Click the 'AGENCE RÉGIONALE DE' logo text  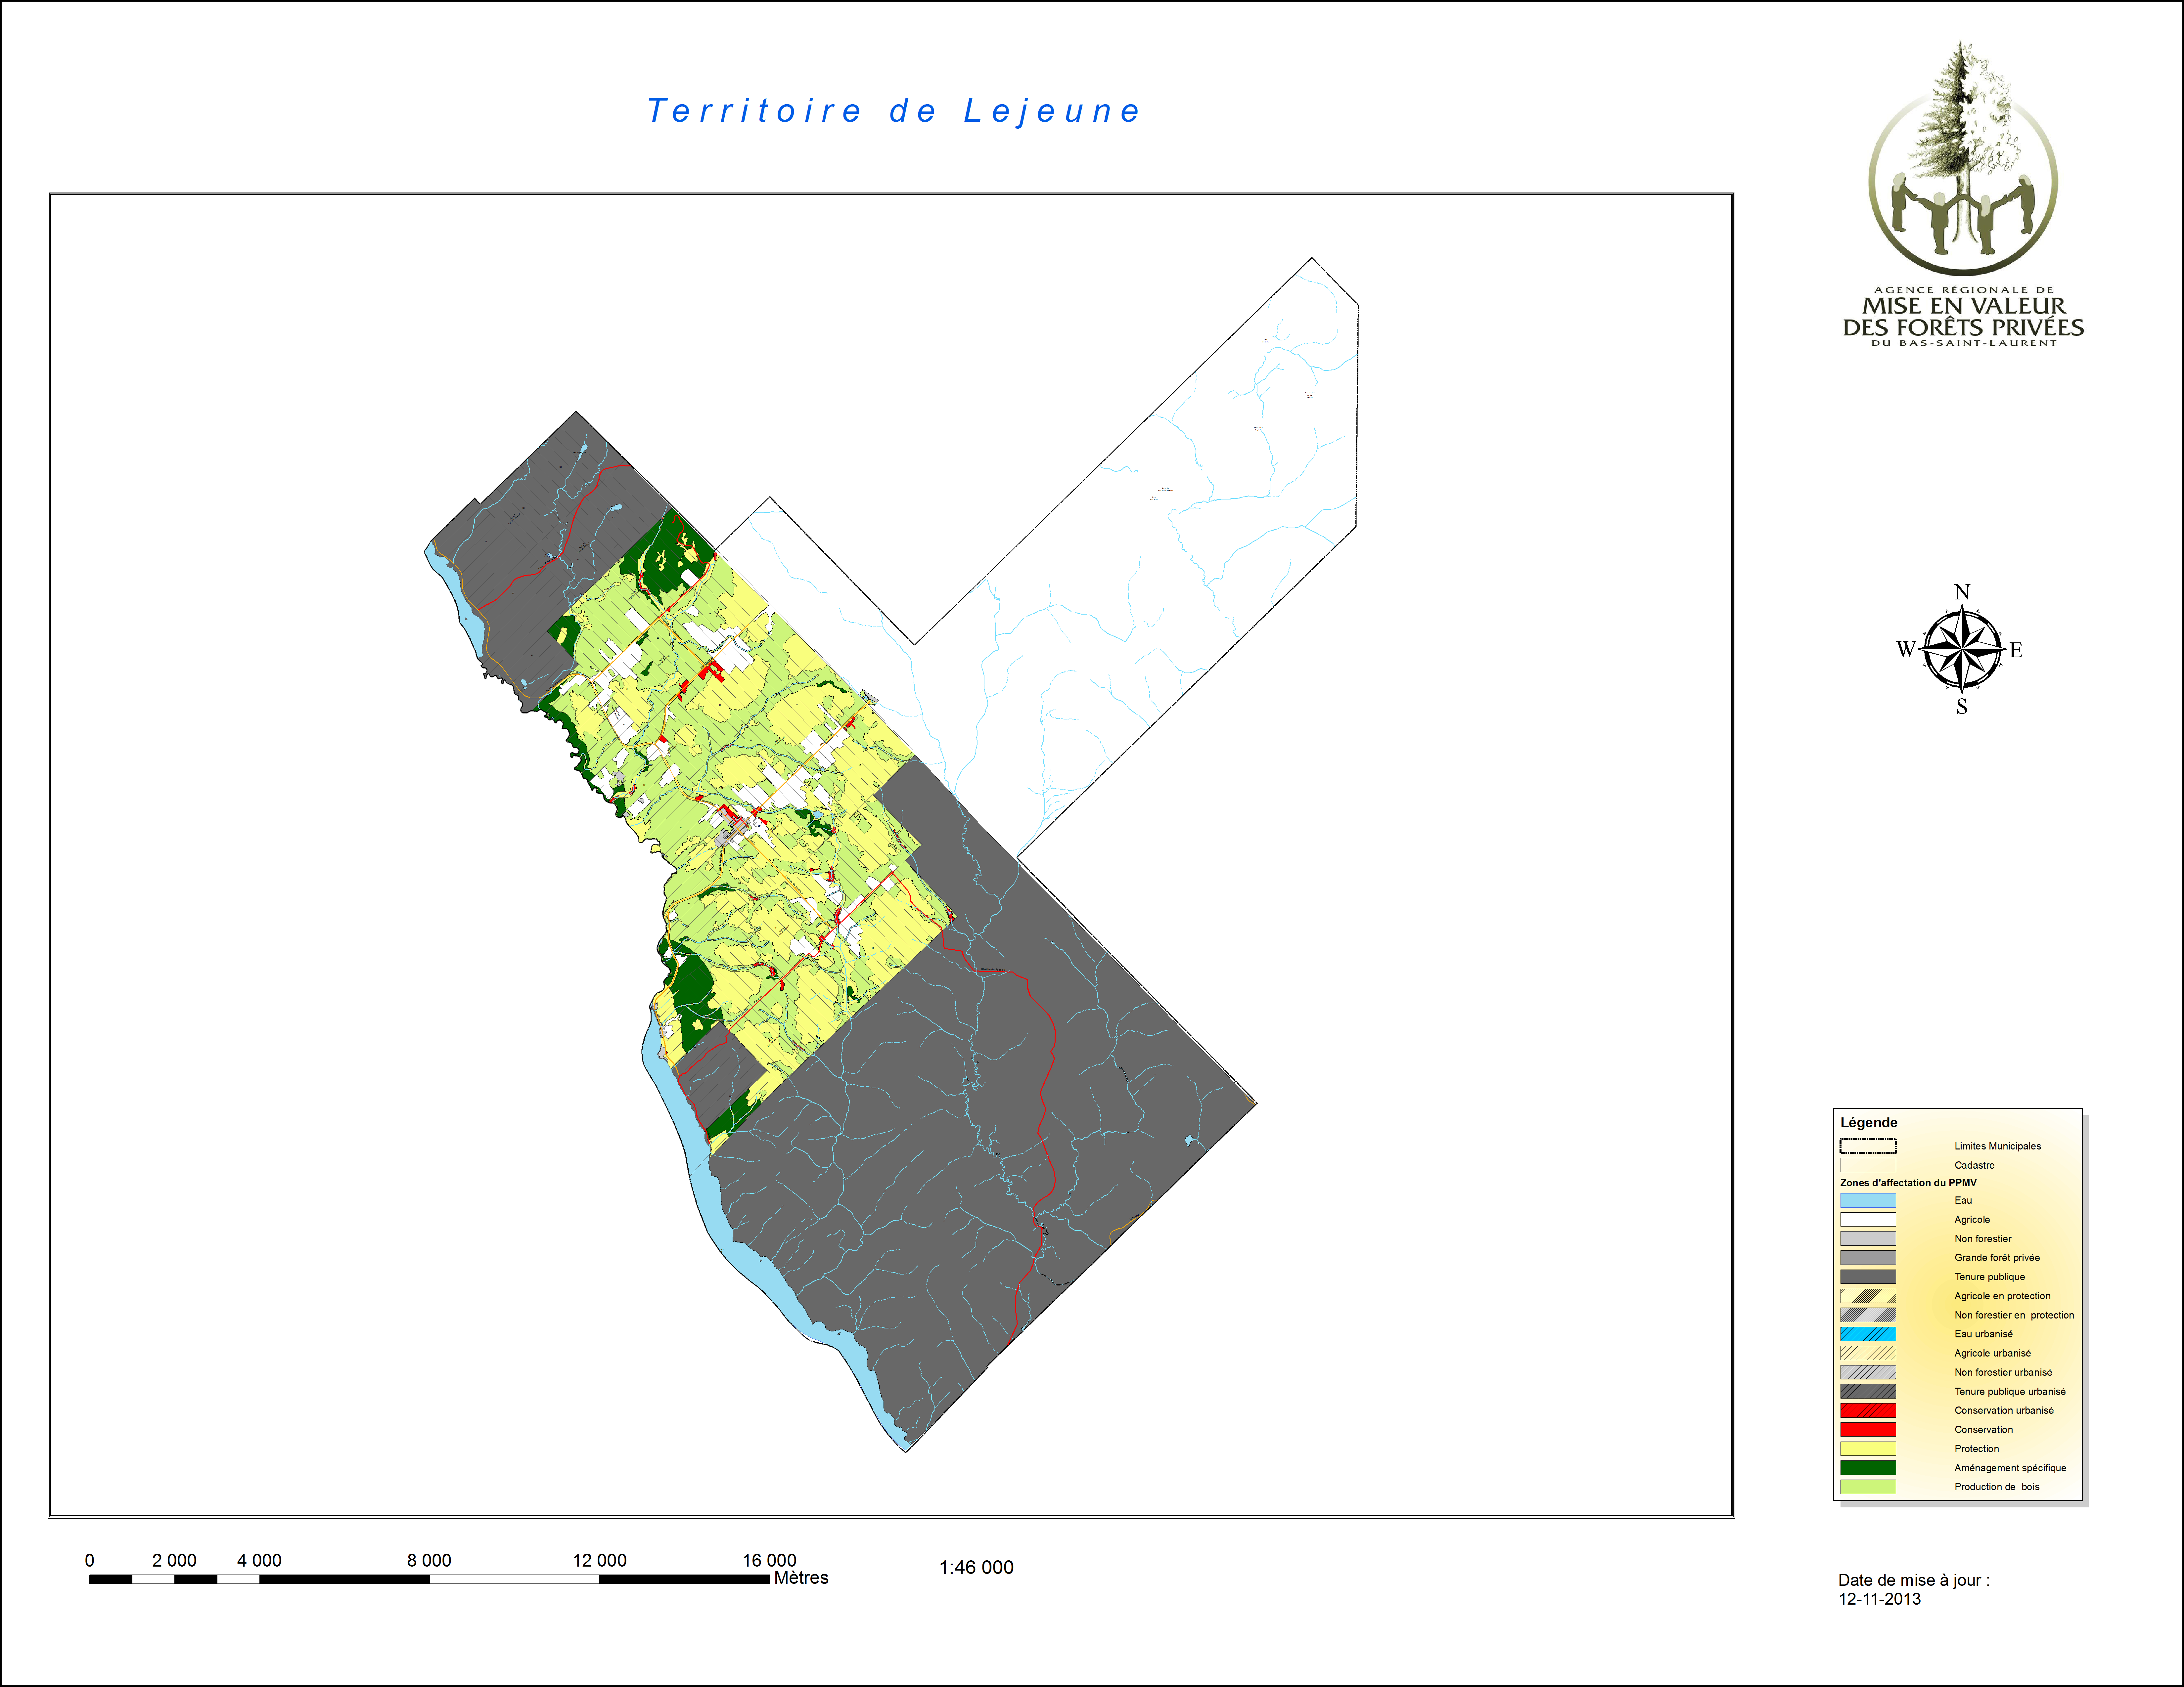1964,290
